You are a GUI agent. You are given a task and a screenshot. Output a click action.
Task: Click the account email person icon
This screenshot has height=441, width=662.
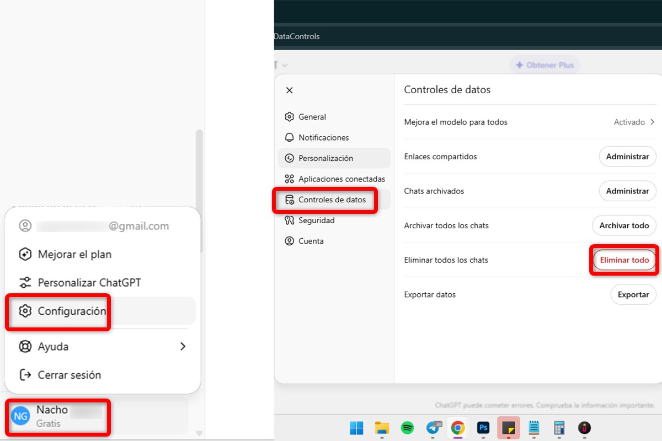[x=25, y=226]
